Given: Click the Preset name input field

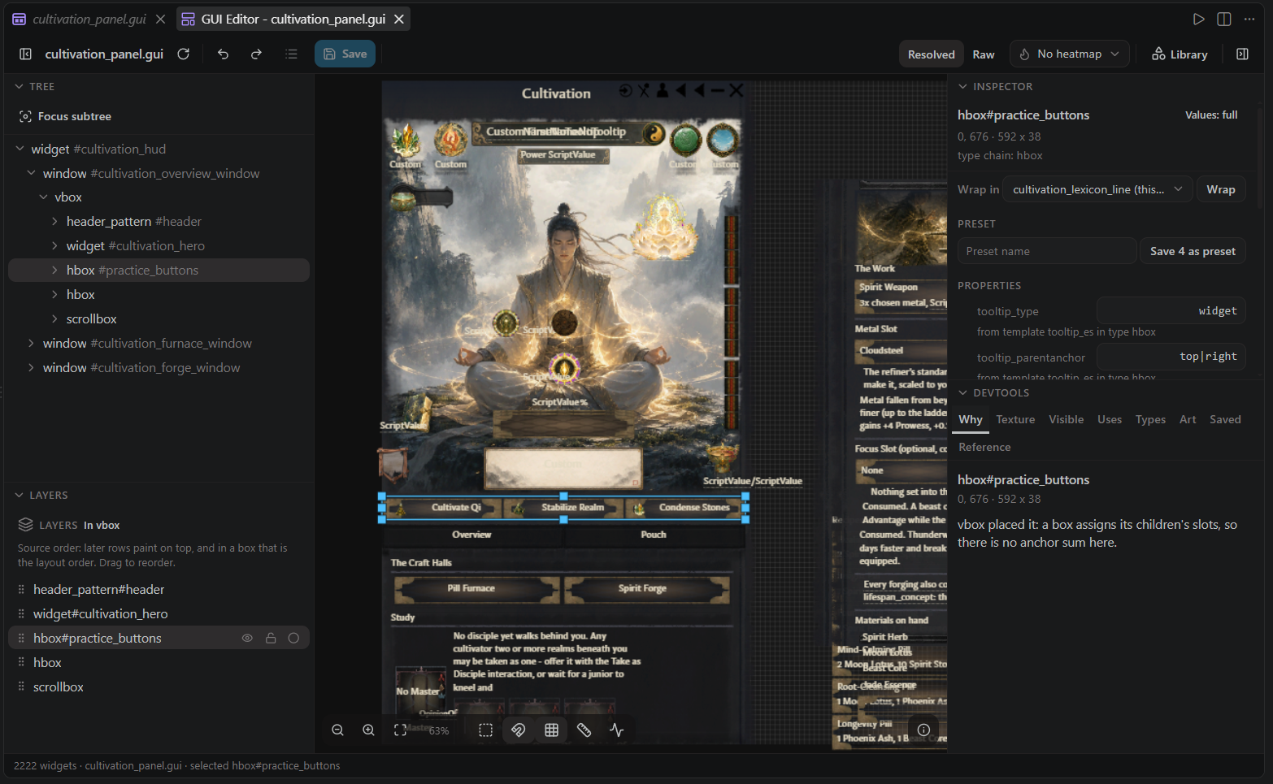Looking at the screenshot, I should pyautogui.click(x=1047, y=251).
